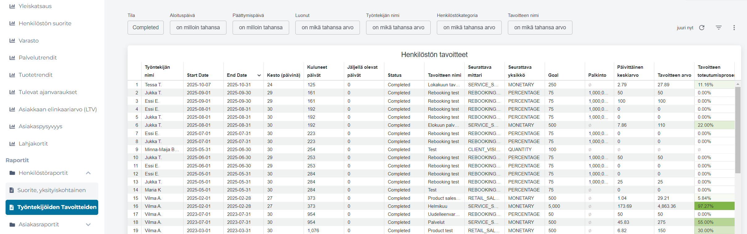The width and height of the screenshot is (747, 234).
Task: Go to Asiakkaan elinkaariarvo (LTV) page
Action: (x=57, y=109)
